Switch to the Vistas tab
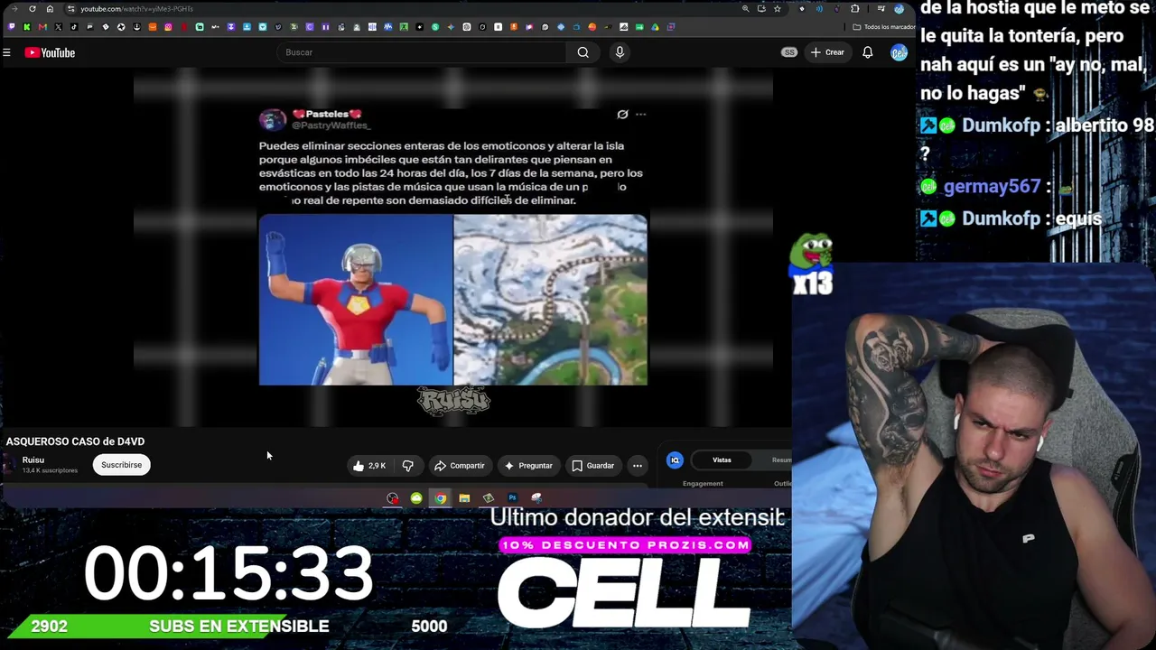This screenshot has width=1156, height=650. click(x=722, y=460)
